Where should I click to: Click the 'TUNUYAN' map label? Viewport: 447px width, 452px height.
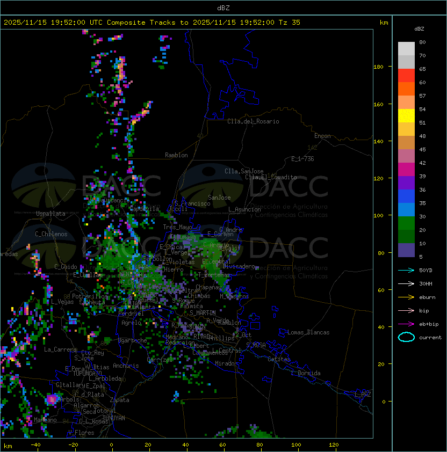tap(114, 418)
